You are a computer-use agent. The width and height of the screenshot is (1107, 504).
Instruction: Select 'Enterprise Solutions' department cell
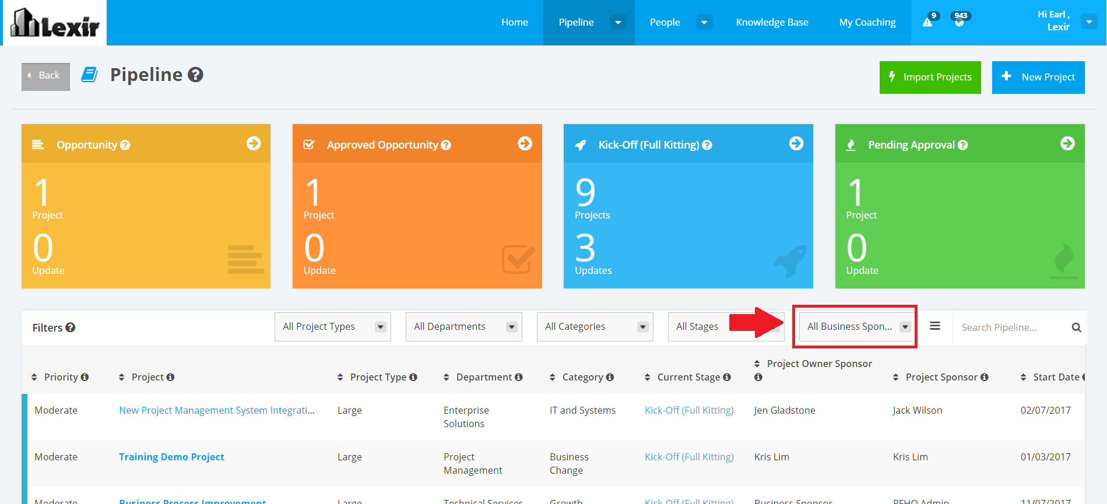[466, 417]
